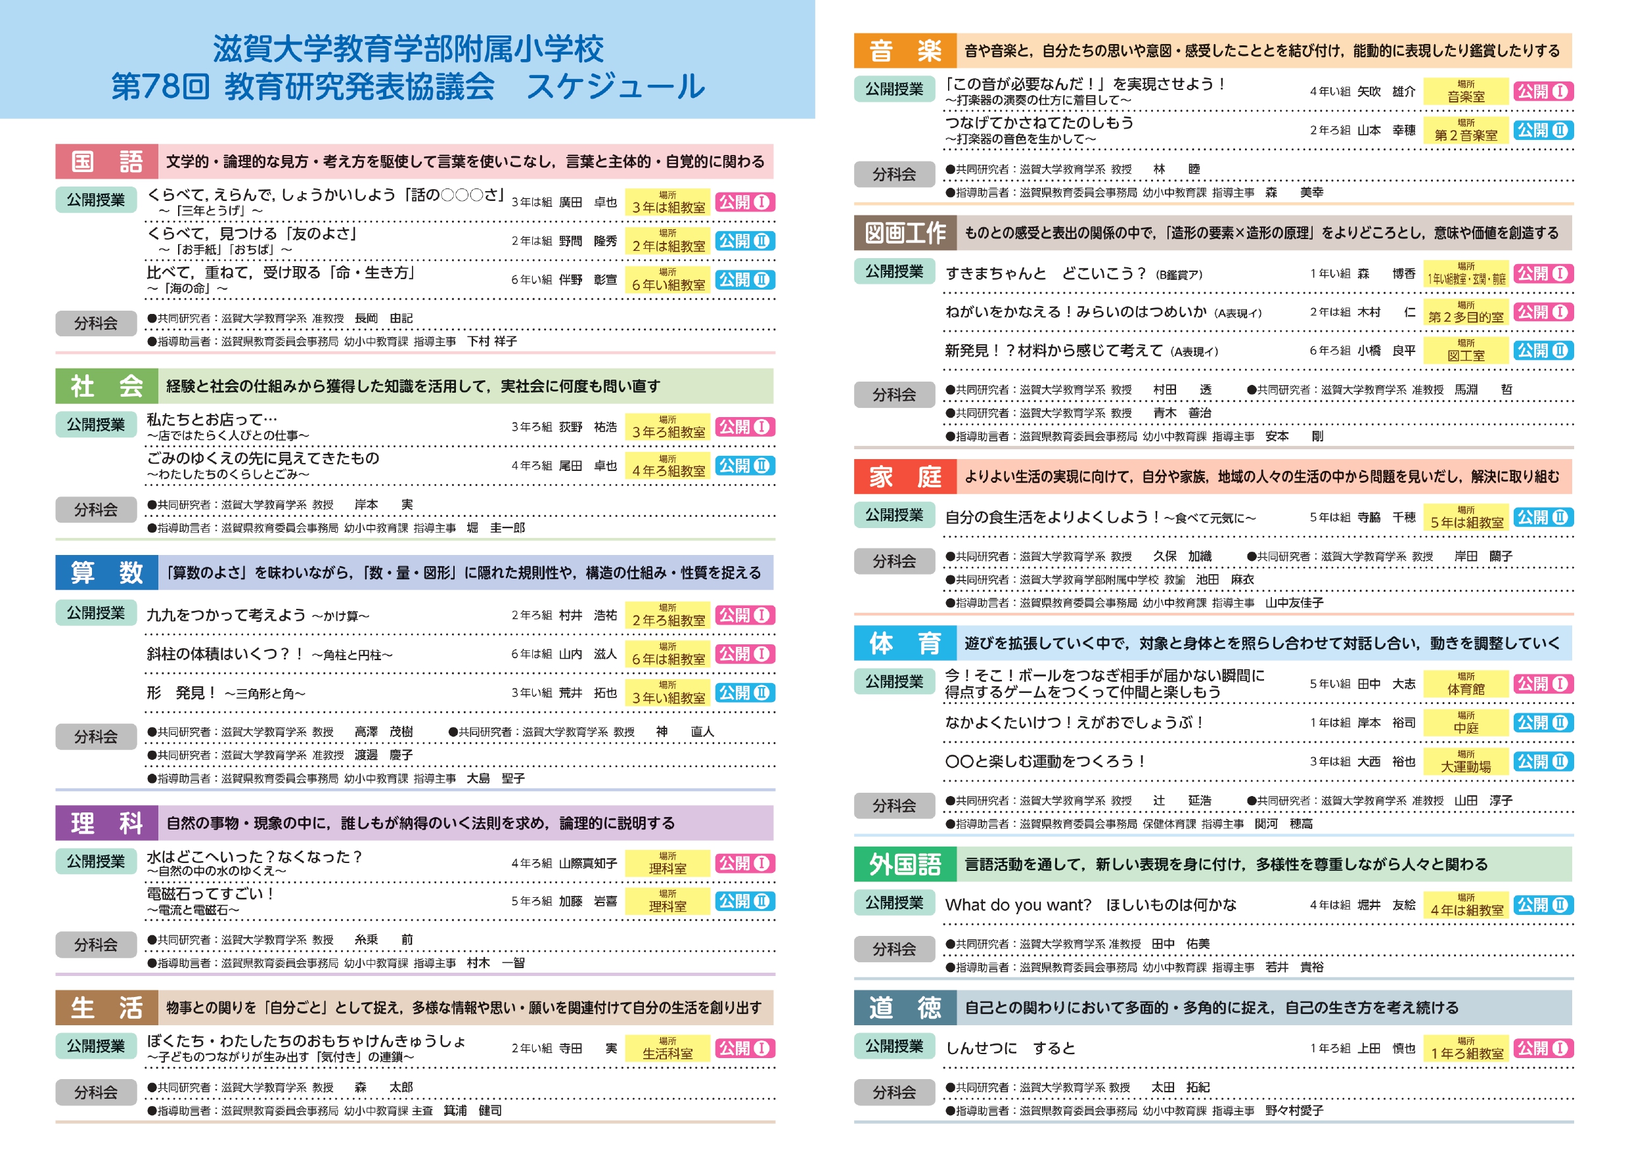Click the 公開Ⅱ badge in the 加藤 岩喜 row

745,902
